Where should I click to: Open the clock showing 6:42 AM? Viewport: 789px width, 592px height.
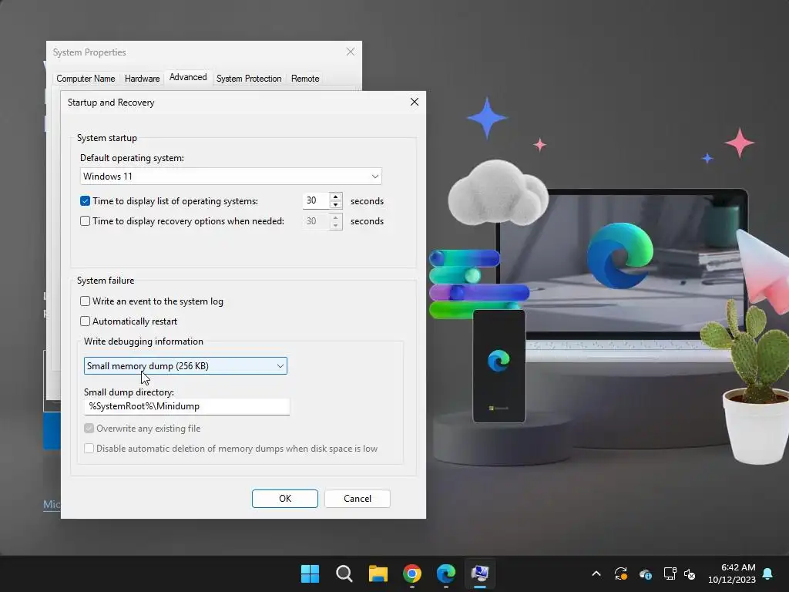pos(732,573)
